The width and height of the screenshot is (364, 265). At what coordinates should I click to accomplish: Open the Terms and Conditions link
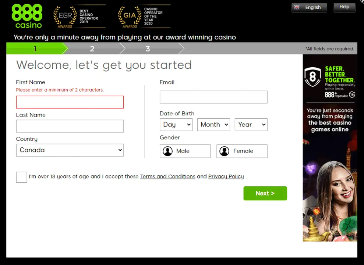pyautogui.click(x=167, y=176)
